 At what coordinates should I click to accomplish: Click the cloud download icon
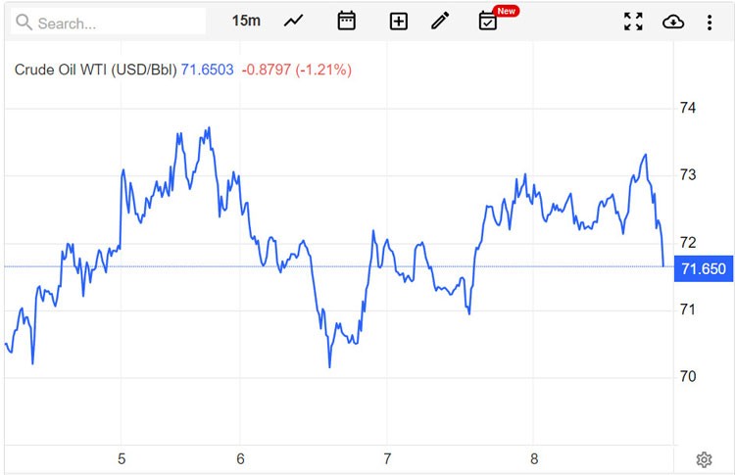673,21
